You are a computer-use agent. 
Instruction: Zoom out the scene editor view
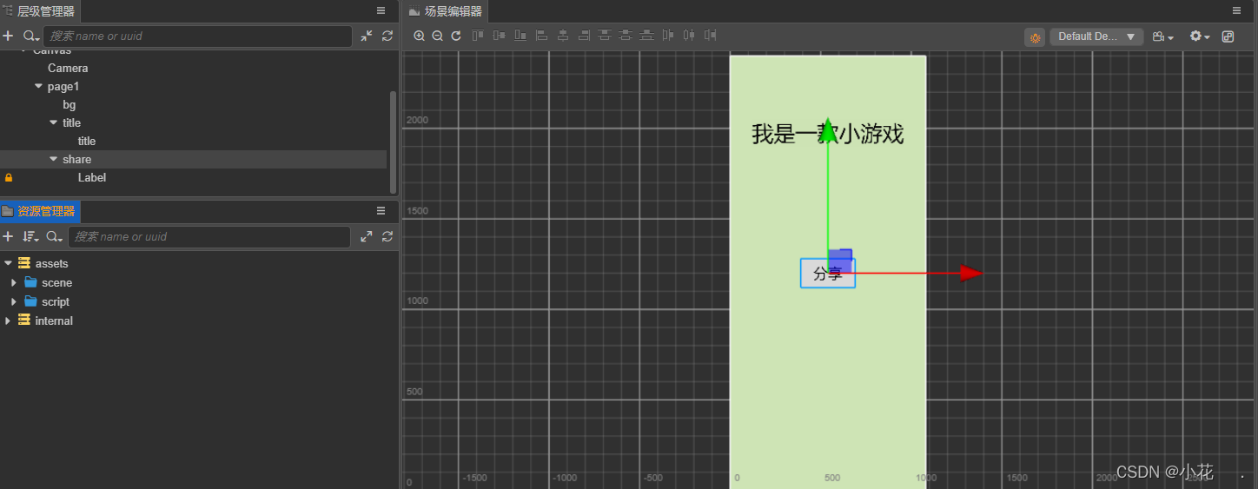pos(437,36)
